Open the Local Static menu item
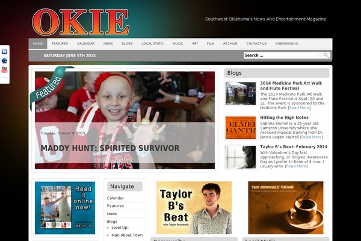The width and height of the screenshot is (361, 241). tap(152, 43)
